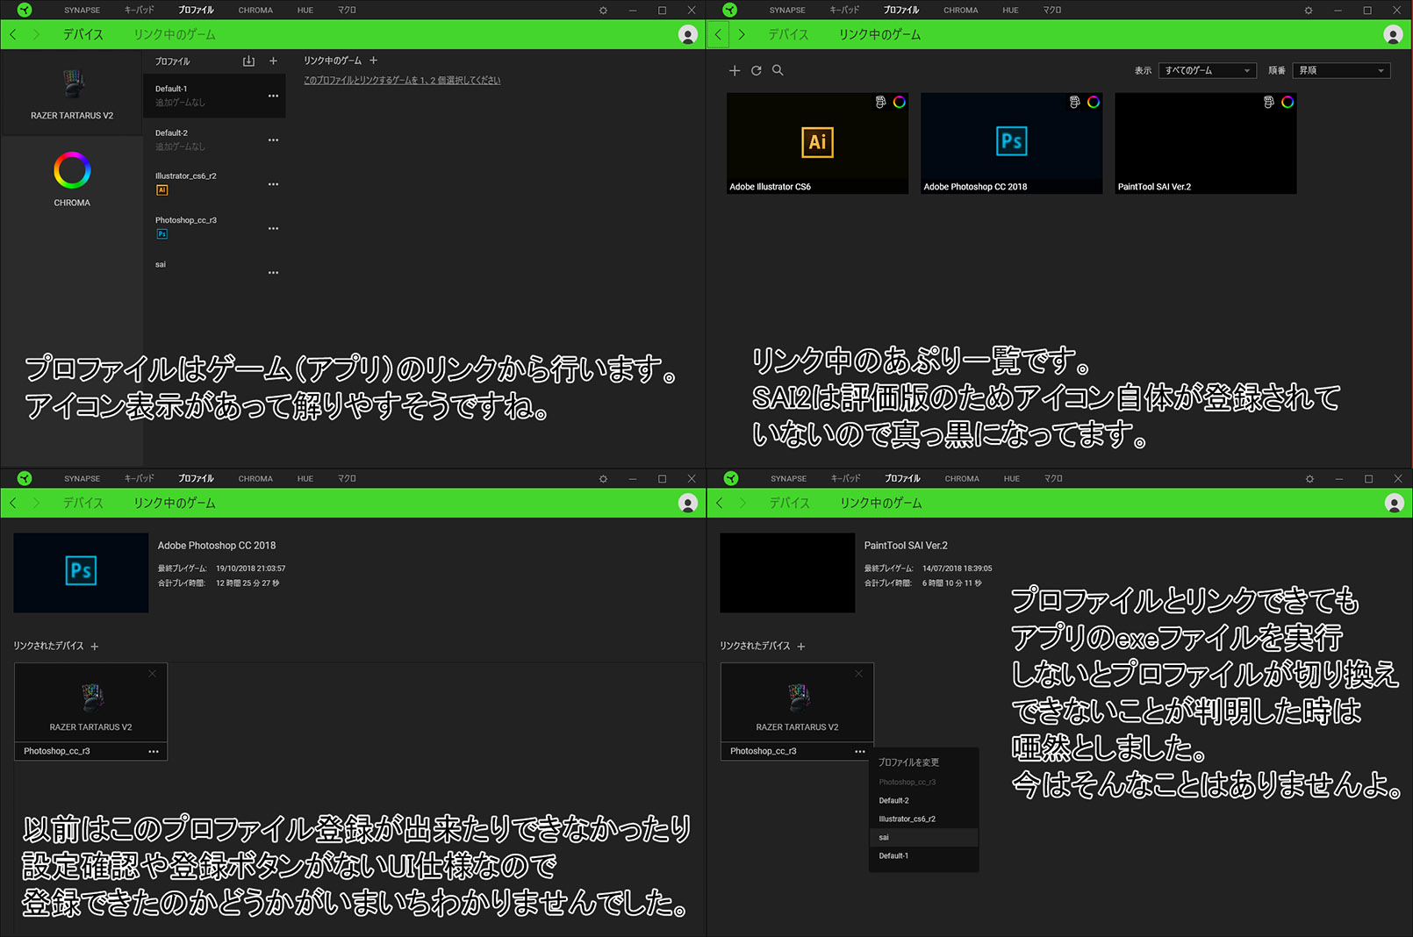Viewport: 1413px width, 937px height.
Task: Open options for the sai profile
Action: coord(273,273)
